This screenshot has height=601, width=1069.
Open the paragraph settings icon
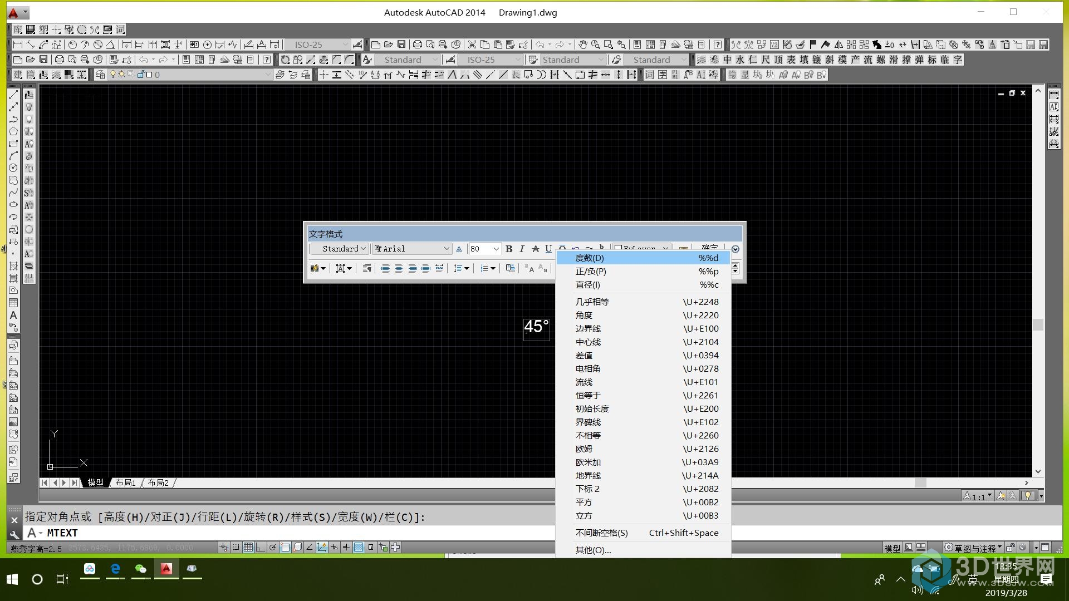point(367,269)
